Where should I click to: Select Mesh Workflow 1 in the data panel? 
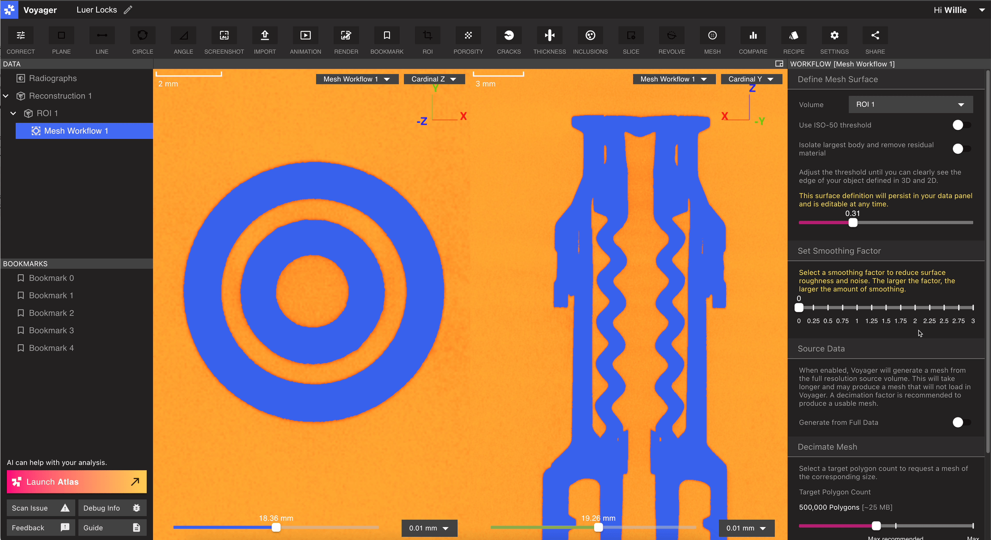click(77, 130)
